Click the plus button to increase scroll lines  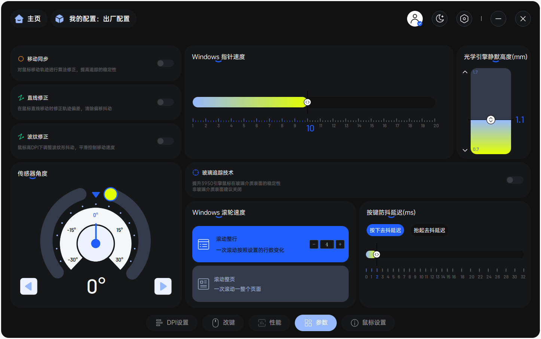(x=340, y=244)
